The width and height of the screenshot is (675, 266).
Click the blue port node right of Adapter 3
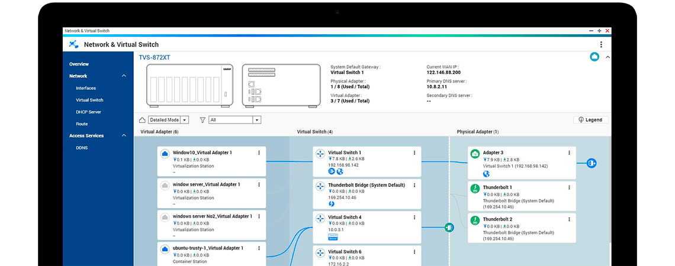592,163
